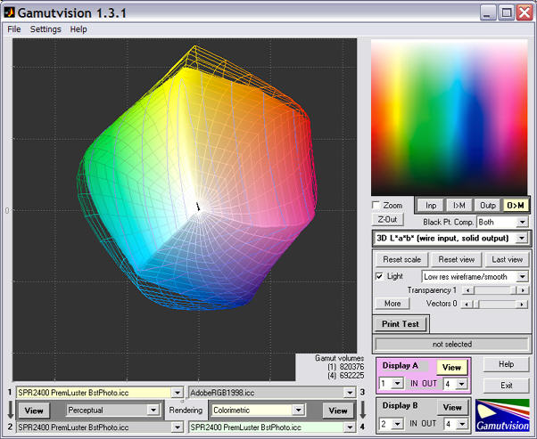The image size is (537, 439).
Task: Activate Display A View toggle
Action: 451,367
